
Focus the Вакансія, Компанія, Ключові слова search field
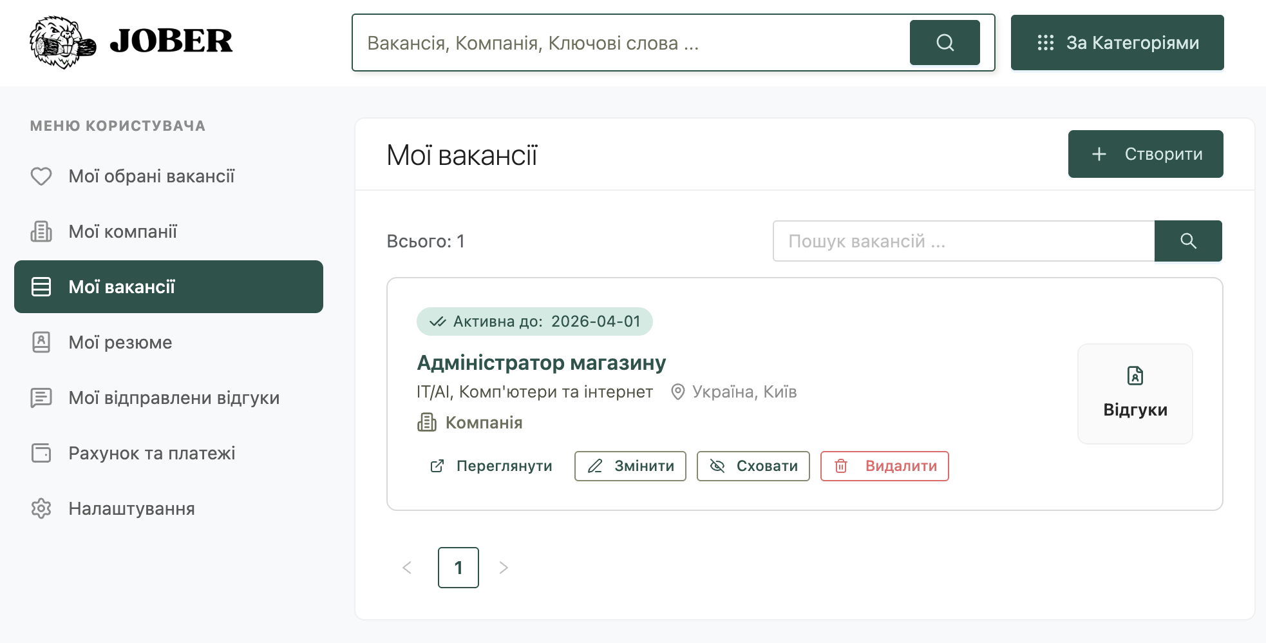(631, 43)
